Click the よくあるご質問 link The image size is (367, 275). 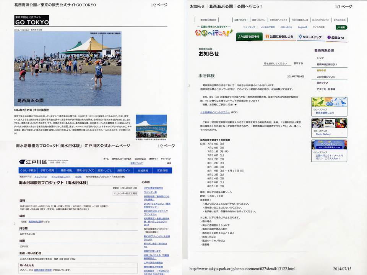[x=268, y=27]
